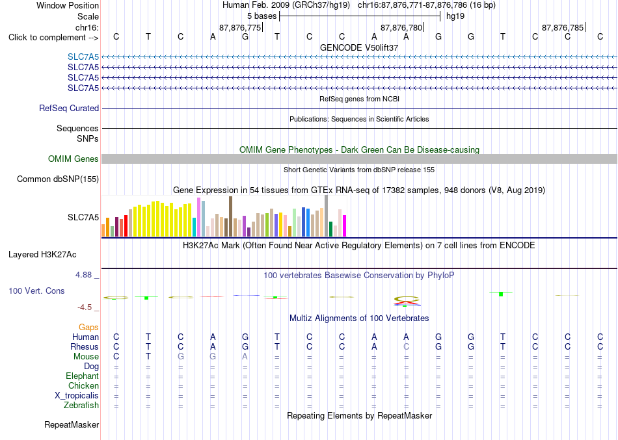The width and height of the screenshot is (618, 440).
Task: Select the Sequences track label
Action: pos(77,128)
